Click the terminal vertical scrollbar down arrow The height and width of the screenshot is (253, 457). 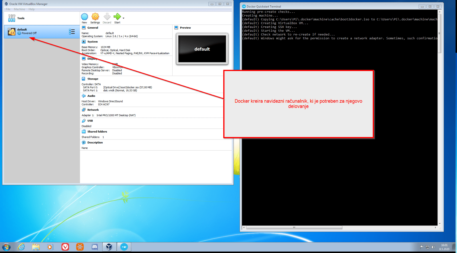tap(440, 224)
